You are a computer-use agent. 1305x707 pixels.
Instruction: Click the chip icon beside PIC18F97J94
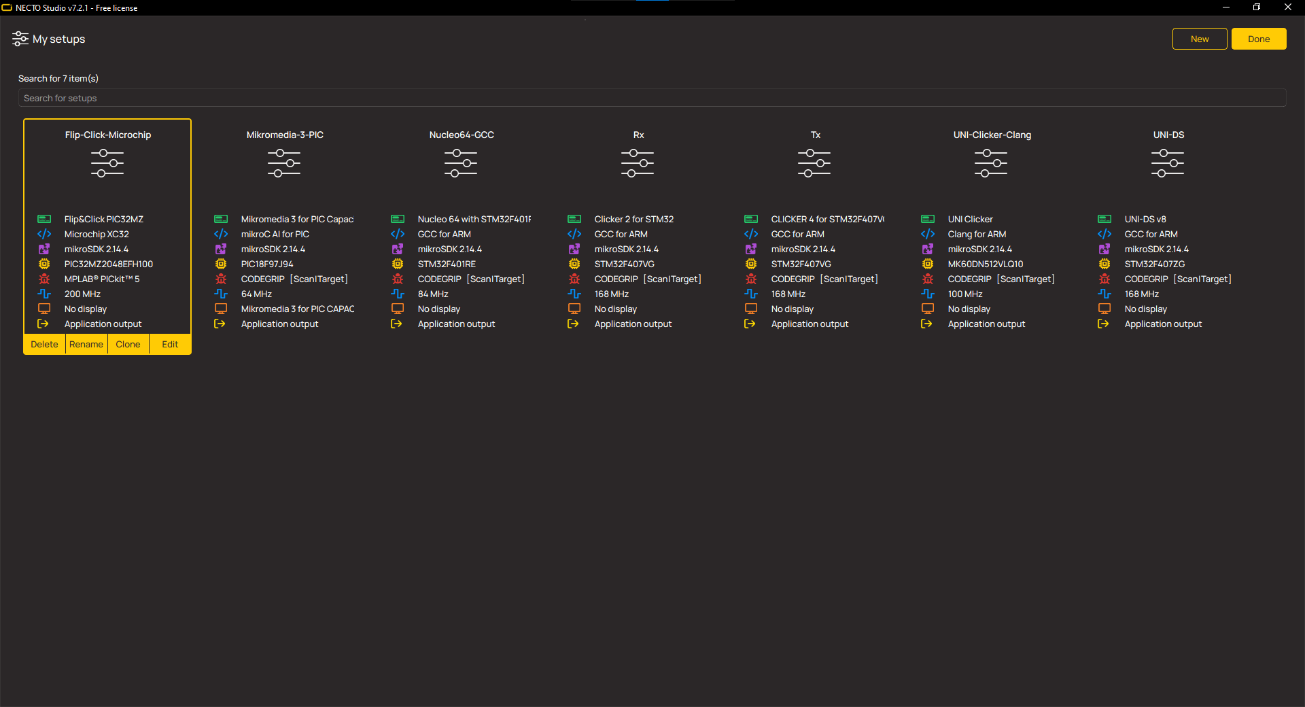point(221,264)
